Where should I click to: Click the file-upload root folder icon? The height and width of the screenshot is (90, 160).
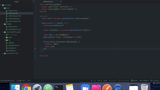point(3,5)
